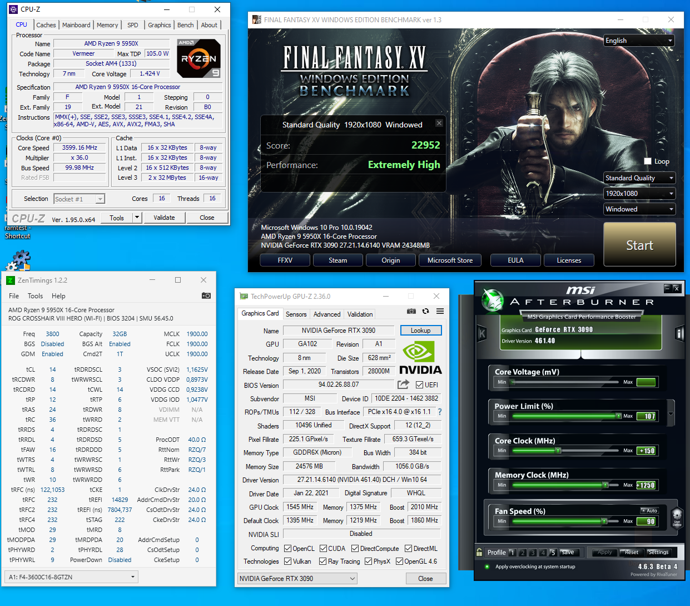Click the CPU-Z title bar icon
Viewport: 690px width, 606px height.
point(13,9)
